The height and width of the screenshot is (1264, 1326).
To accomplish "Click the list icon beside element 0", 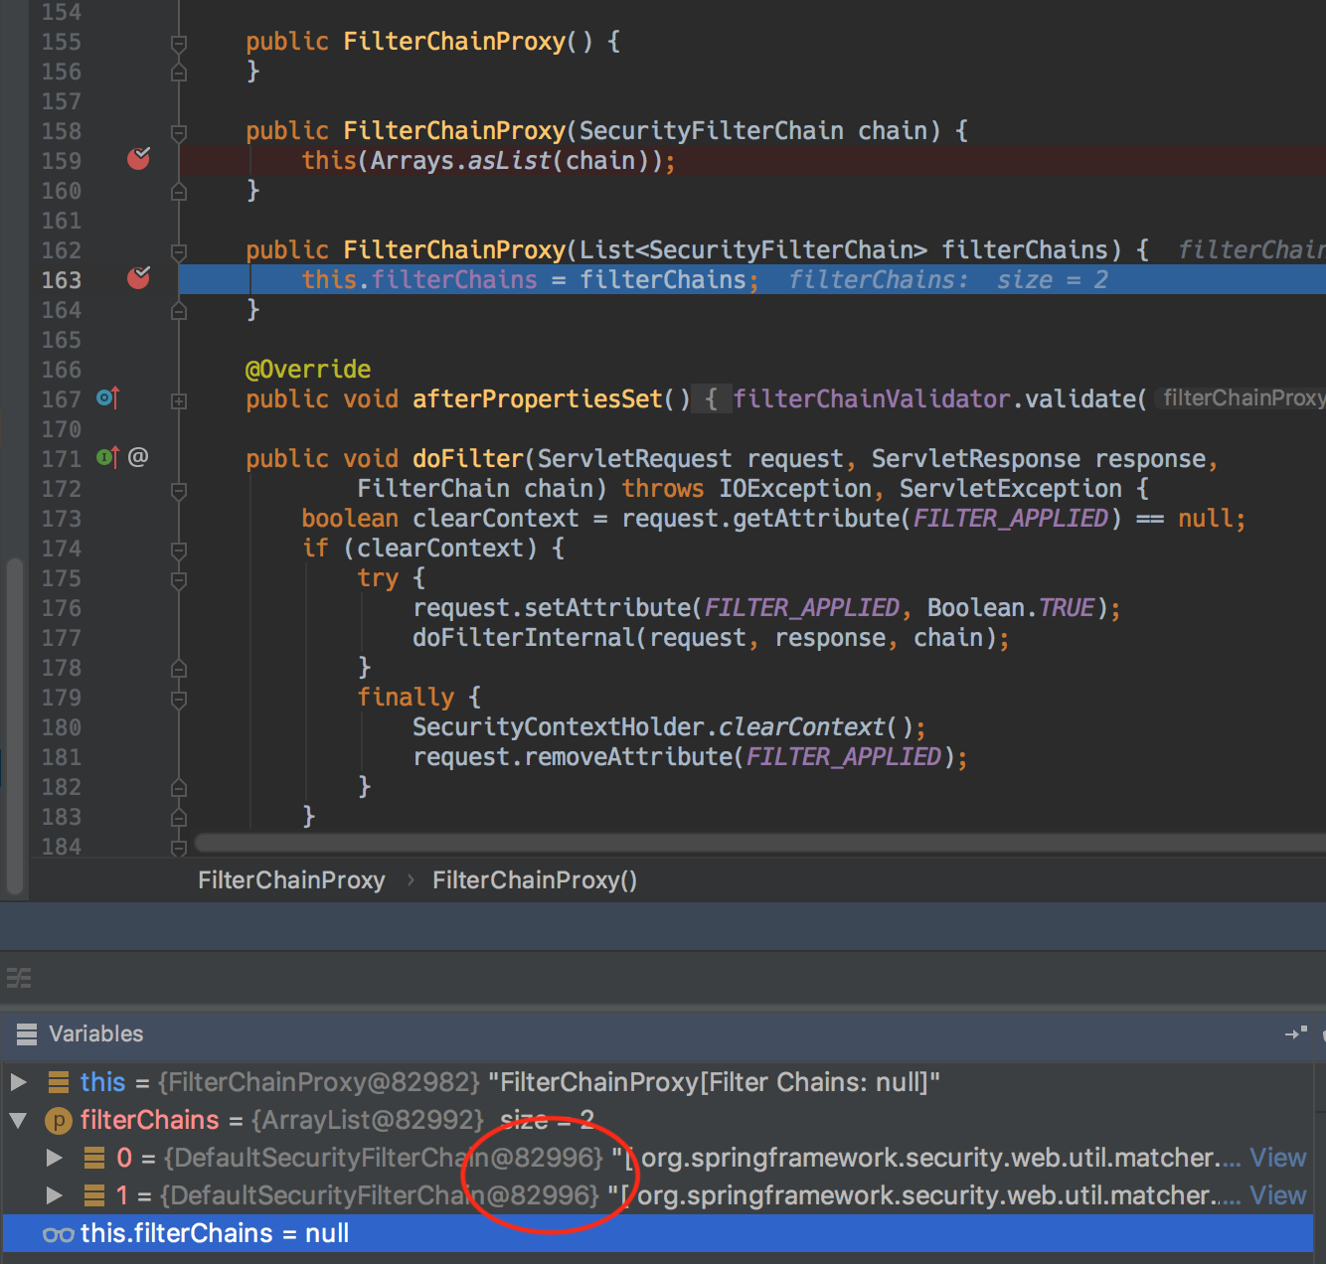I will pyautogui.click(x=95, y=1157).
